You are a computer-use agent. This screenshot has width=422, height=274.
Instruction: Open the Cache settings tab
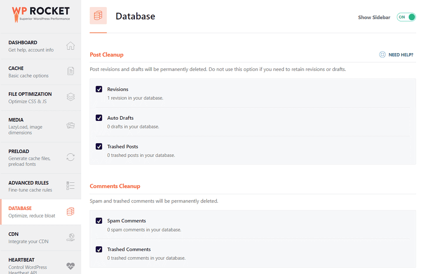tap(41, 72)
